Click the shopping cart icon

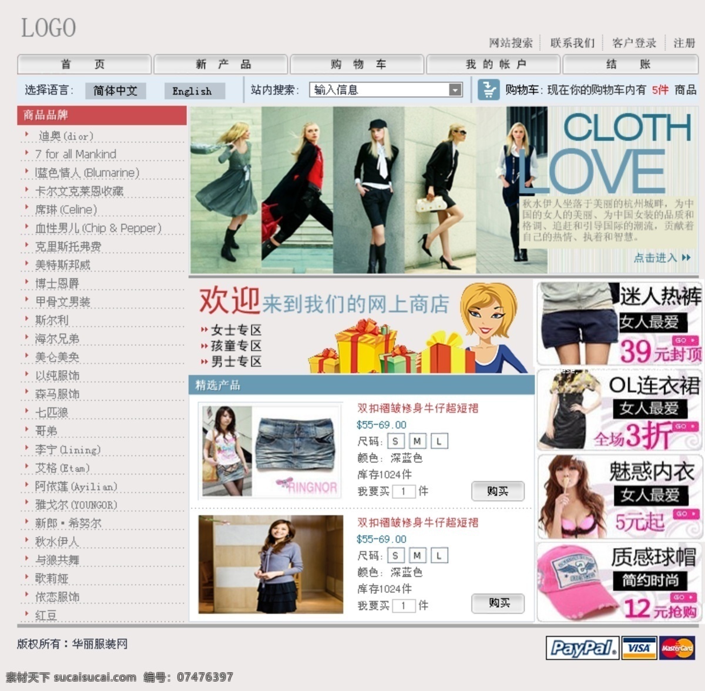click(x=488, y=90)
